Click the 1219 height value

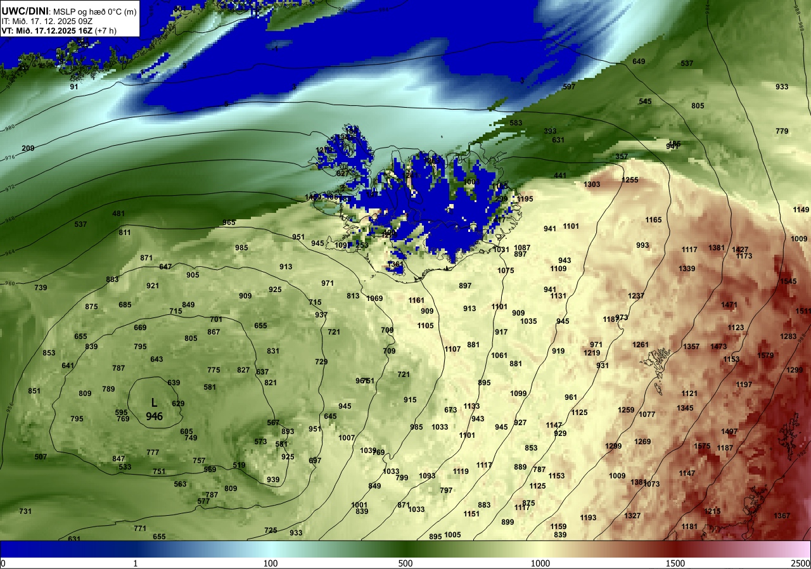(x=592, y=353)
